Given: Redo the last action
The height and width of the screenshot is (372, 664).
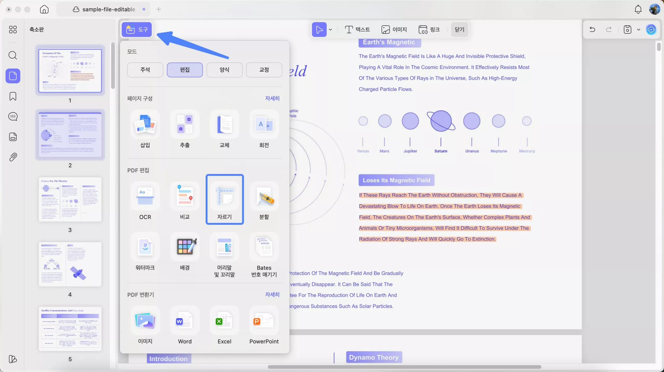Looking at the screenshot, I should click(609, 30).
